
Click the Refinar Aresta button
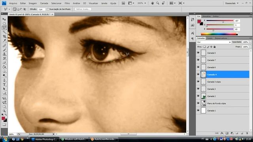click(x=83, y=9)
